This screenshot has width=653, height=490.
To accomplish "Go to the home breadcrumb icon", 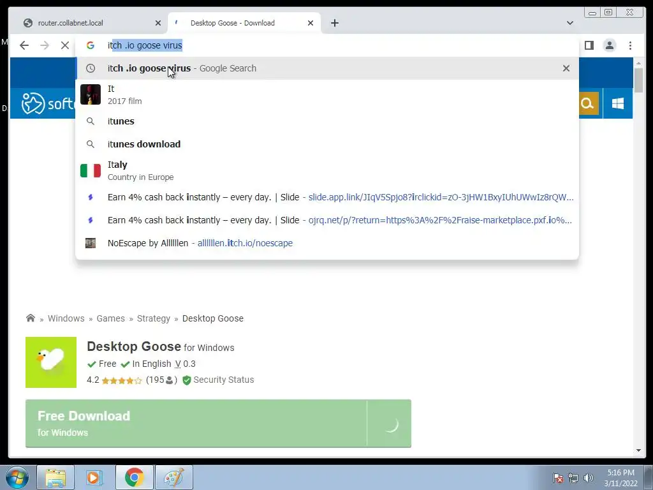I will pos(31,318).
